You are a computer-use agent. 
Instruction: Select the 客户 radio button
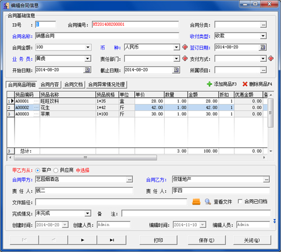tap(38, 170)
